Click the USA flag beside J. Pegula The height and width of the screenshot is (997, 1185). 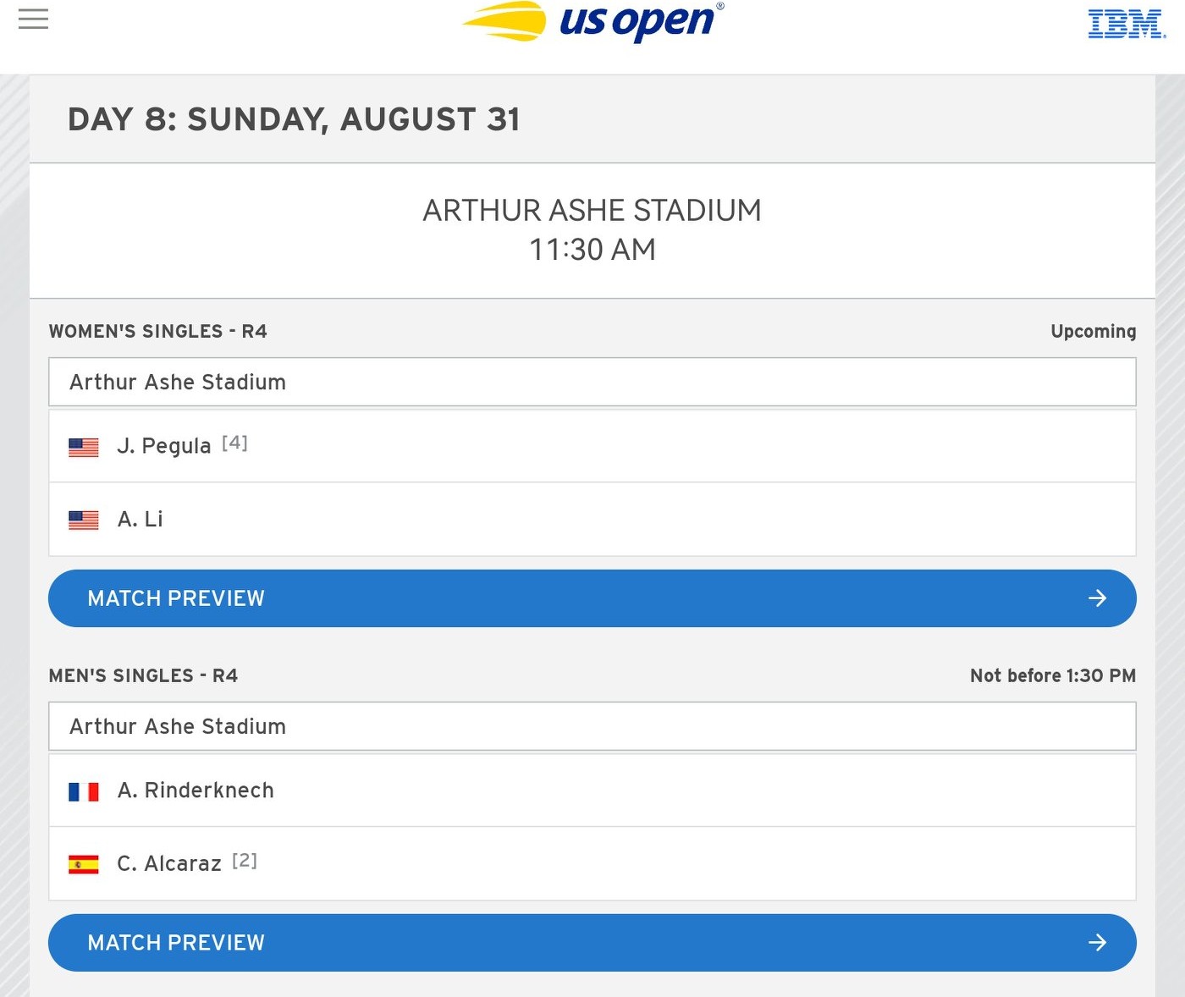tap(84, 447)
